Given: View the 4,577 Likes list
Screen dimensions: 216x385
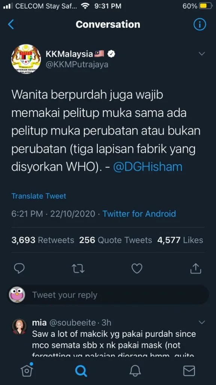Looking at the screenshot, I should pos(180,240).
